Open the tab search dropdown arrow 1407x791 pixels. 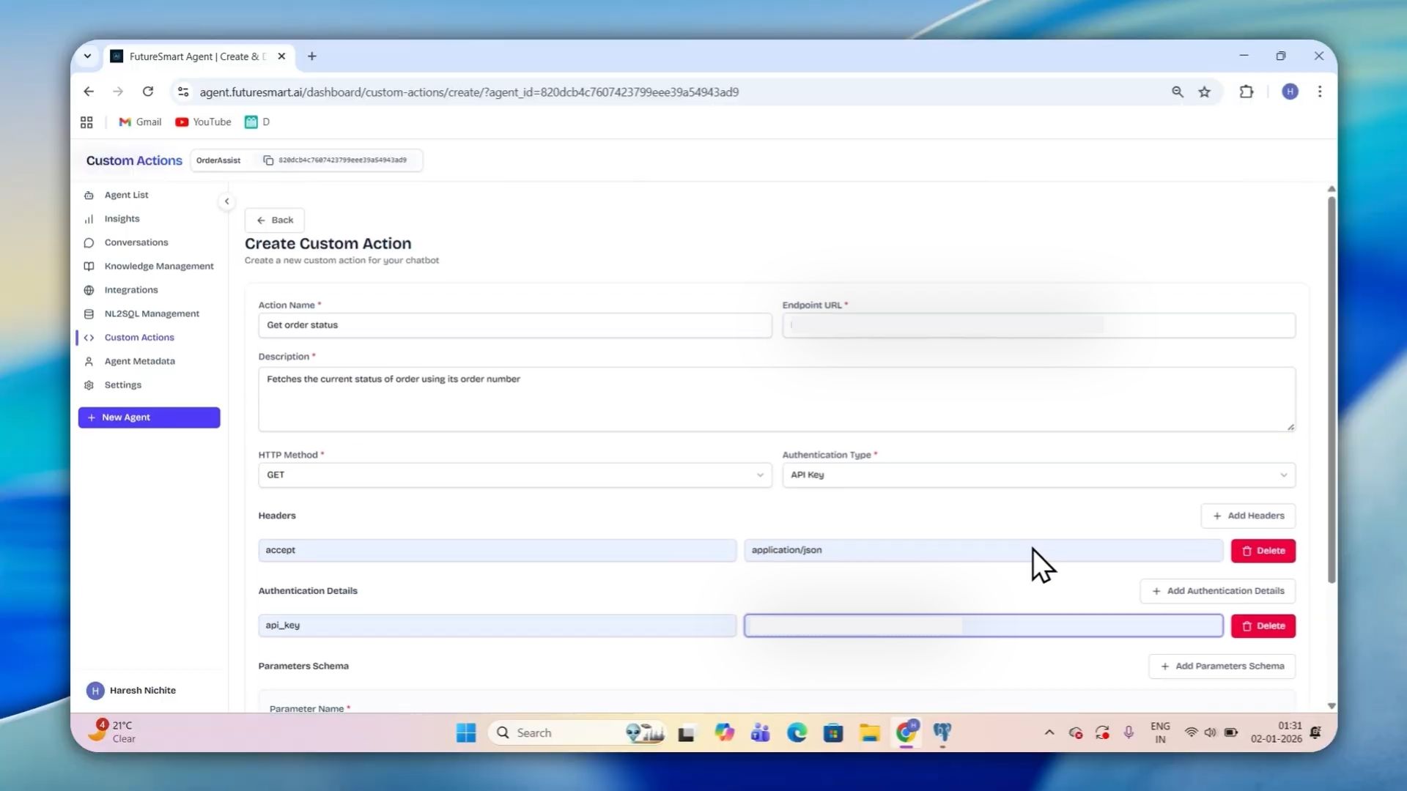pos(87,56)
